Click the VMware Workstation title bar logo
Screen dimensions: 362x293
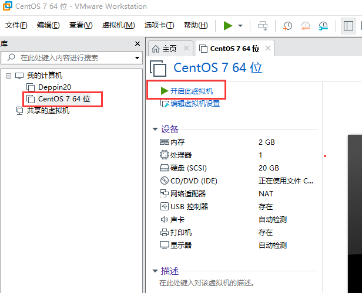point(8,6)
